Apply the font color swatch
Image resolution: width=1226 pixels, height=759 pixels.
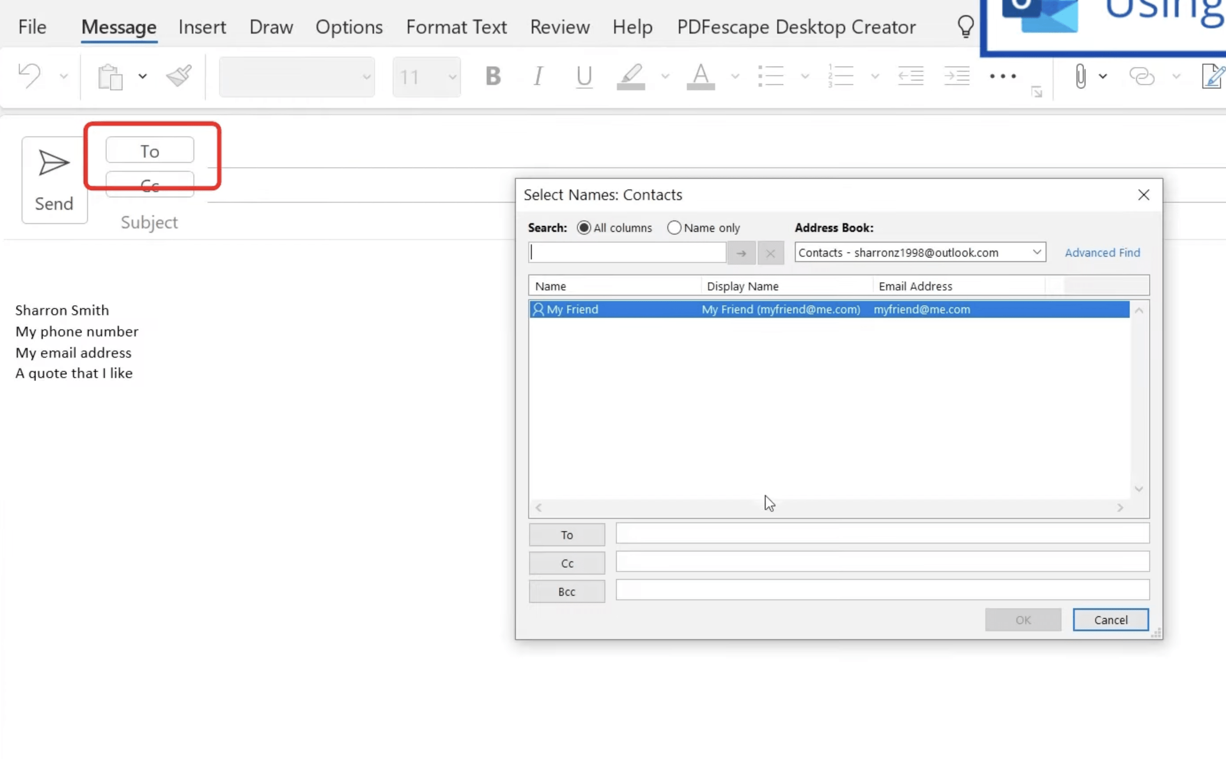pyautogui.click(x=700, y=77)
